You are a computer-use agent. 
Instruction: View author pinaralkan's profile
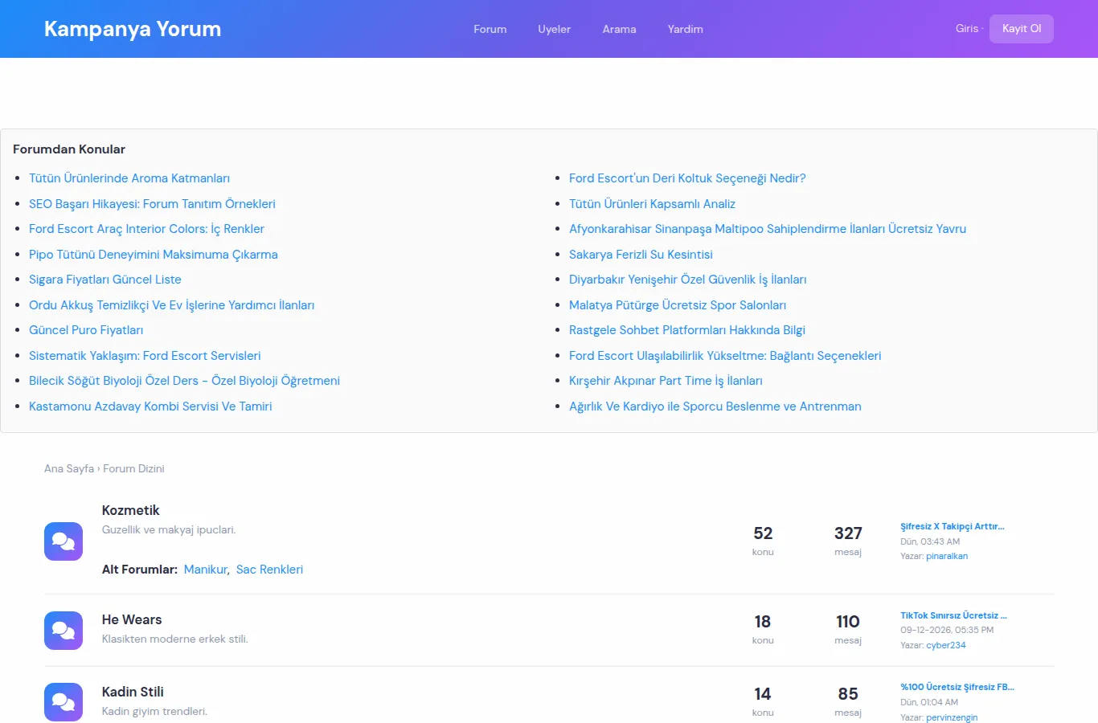(947, 556)
